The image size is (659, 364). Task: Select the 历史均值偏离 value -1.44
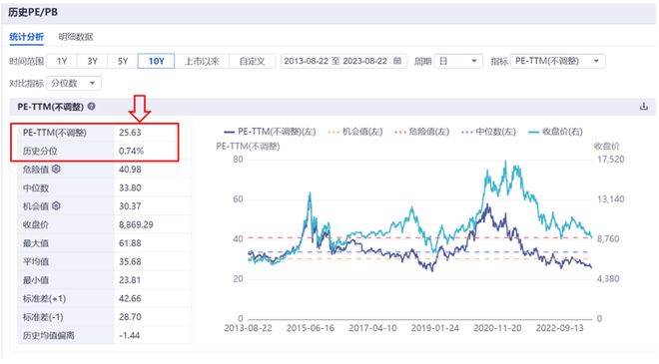[x=130, y=336]
